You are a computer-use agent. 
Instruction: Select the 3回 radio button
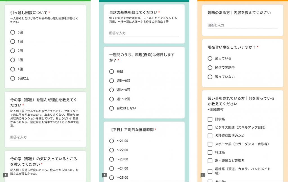[x=12, y=60]
